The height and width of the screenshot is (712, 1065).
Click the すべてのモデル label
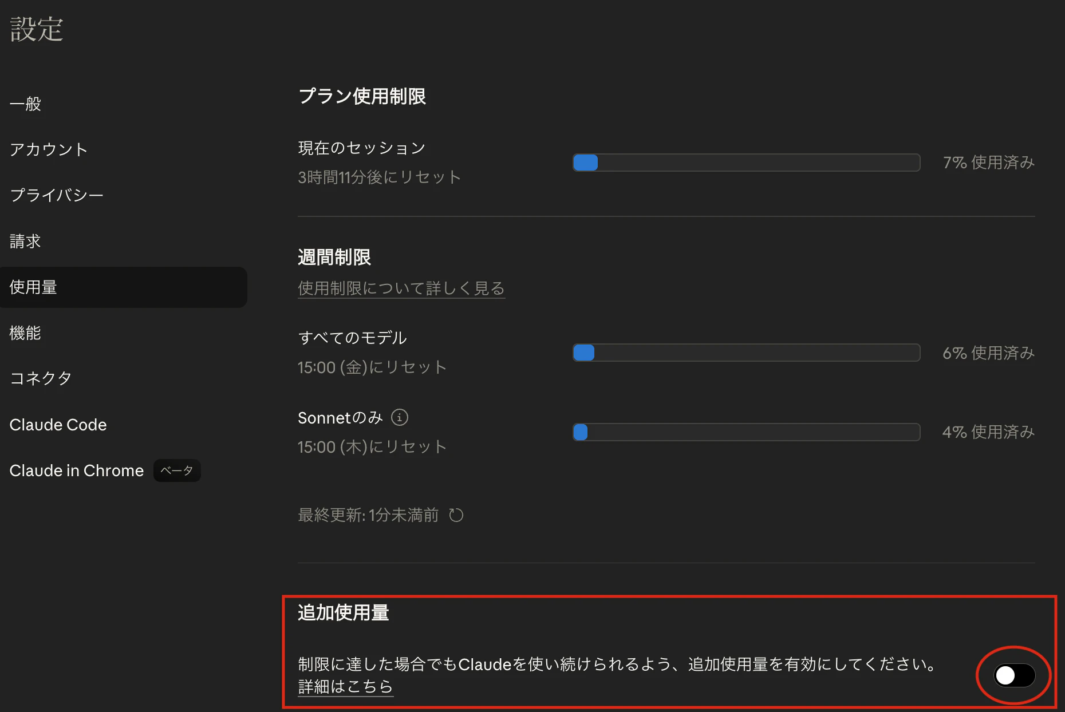click(x=353, y=338)
